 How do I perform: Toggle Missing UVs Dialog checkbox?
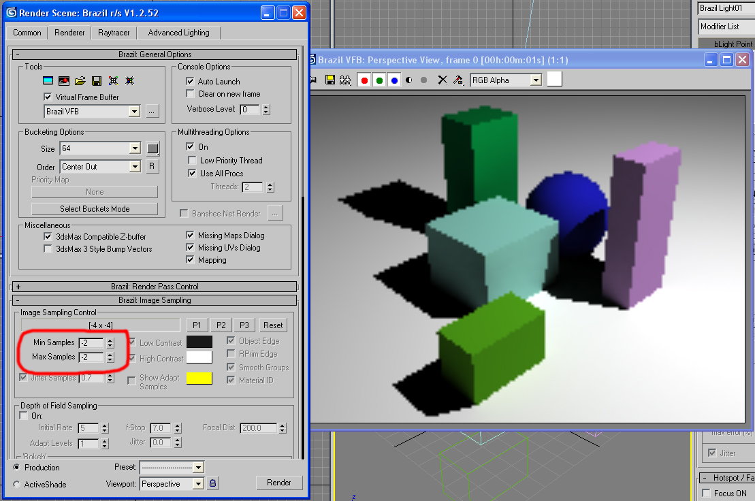tap(190, 247)
